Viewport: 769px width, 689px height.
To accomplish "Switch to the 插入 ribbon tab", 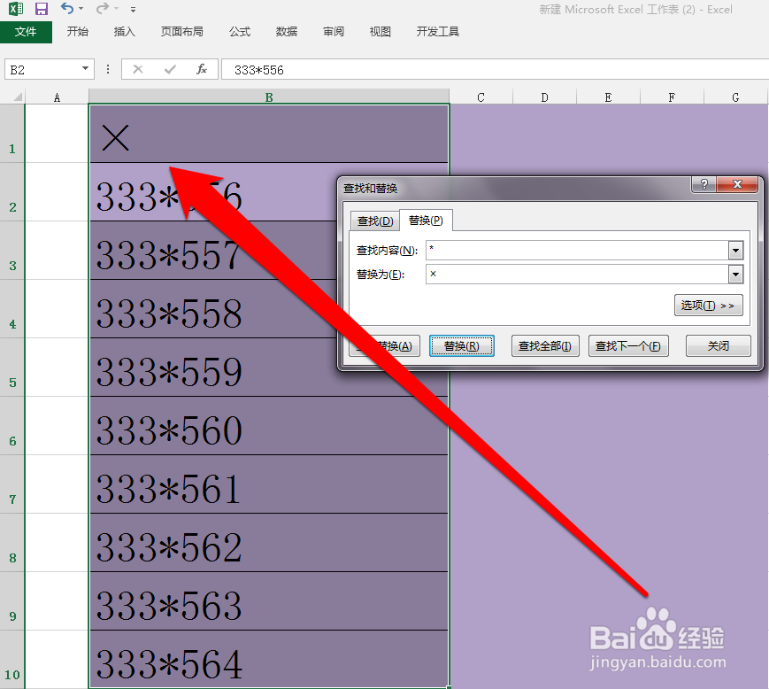I will 124,32.
